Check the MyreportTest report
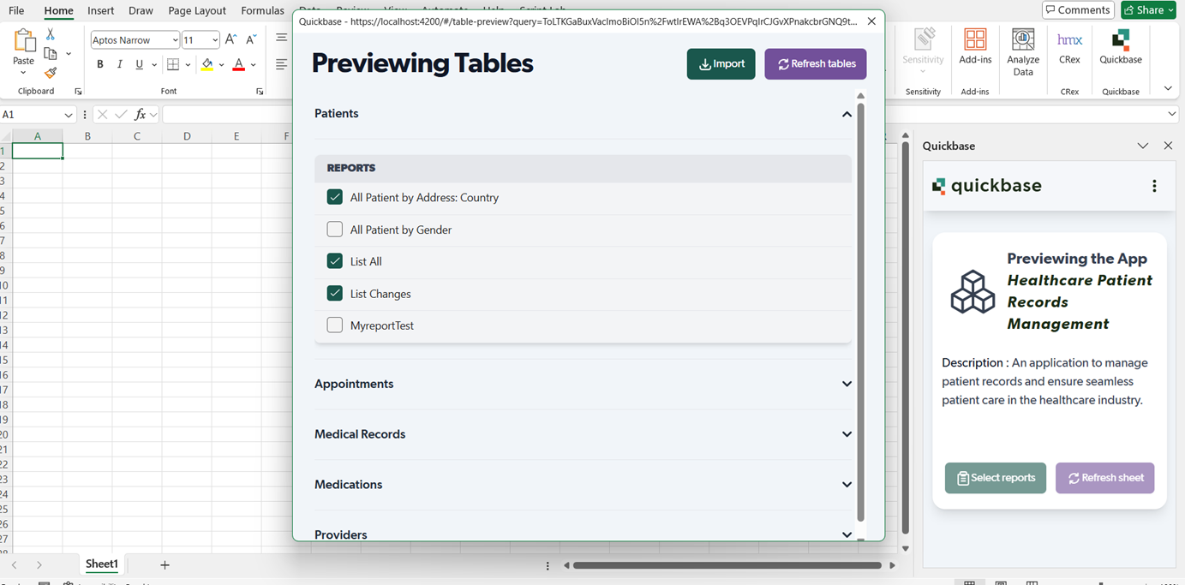Screen dimensions: 1185x585 tap(334, 325)
